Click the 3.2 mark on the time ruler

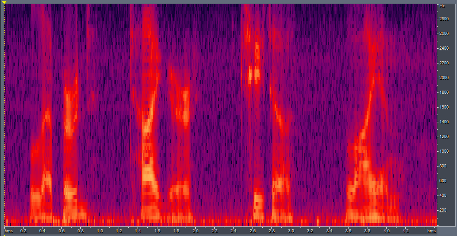tap(310, 231)
